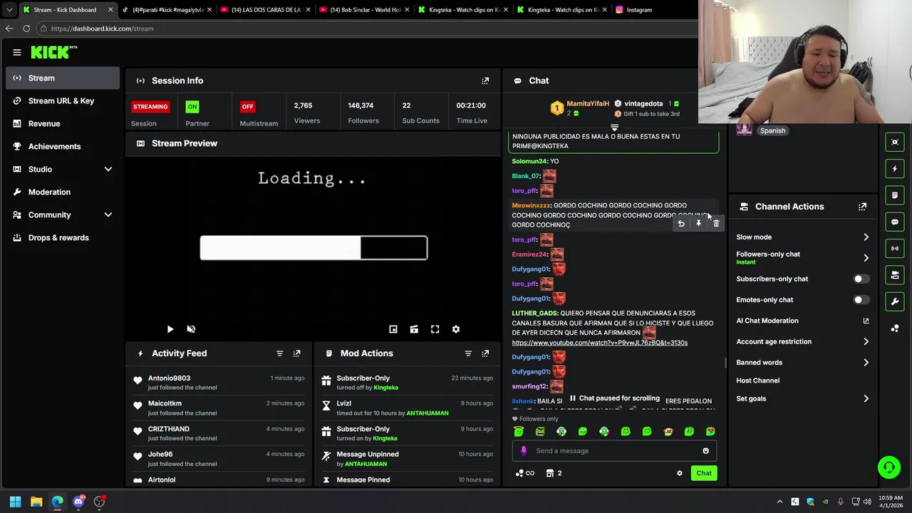
Task: Play the stream preview
Action: point(170,329)
